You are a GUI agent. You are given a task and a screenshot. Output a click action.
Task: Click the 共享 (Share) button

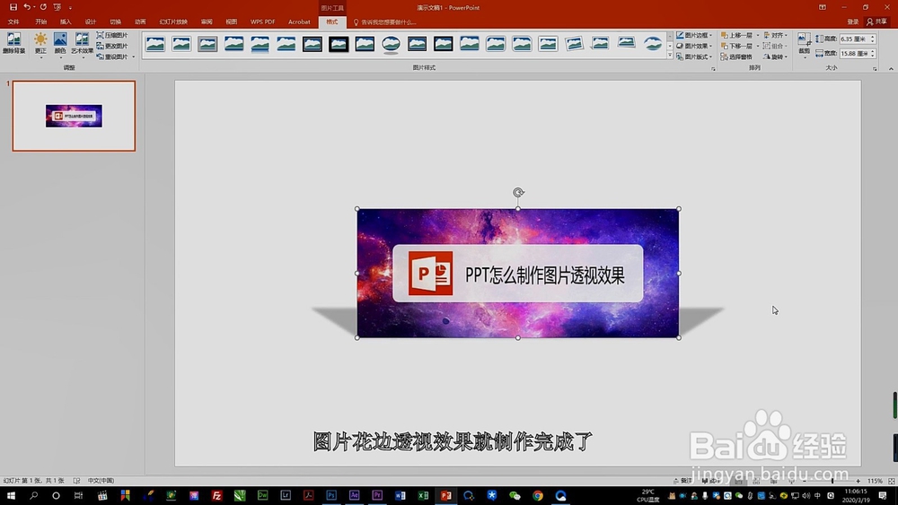pos(877,22)
